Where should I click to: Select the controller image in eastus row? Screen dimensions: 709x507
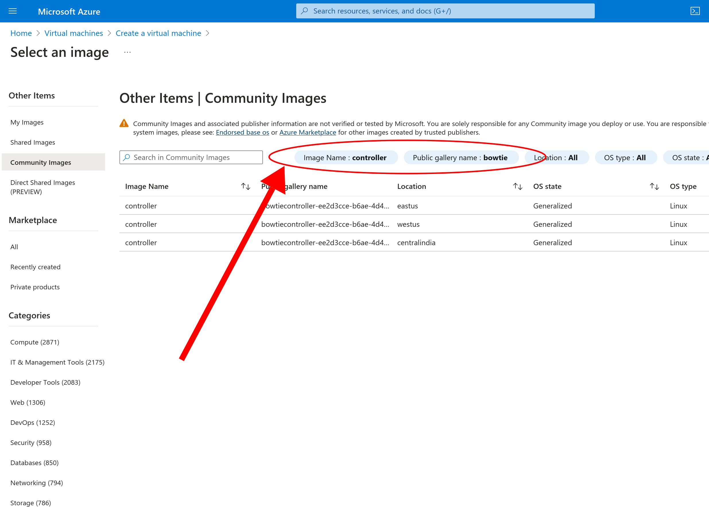[x=141, y=206]
